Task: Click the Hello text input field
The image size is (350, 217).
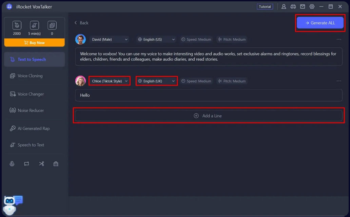Action: tap(209, 95)
